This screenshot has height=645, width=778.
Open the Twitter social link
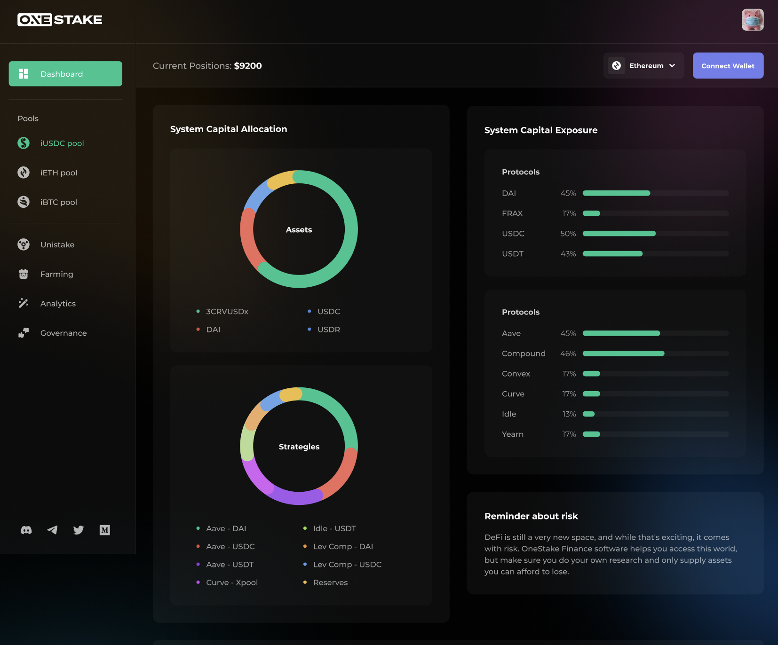click(79, 530)
